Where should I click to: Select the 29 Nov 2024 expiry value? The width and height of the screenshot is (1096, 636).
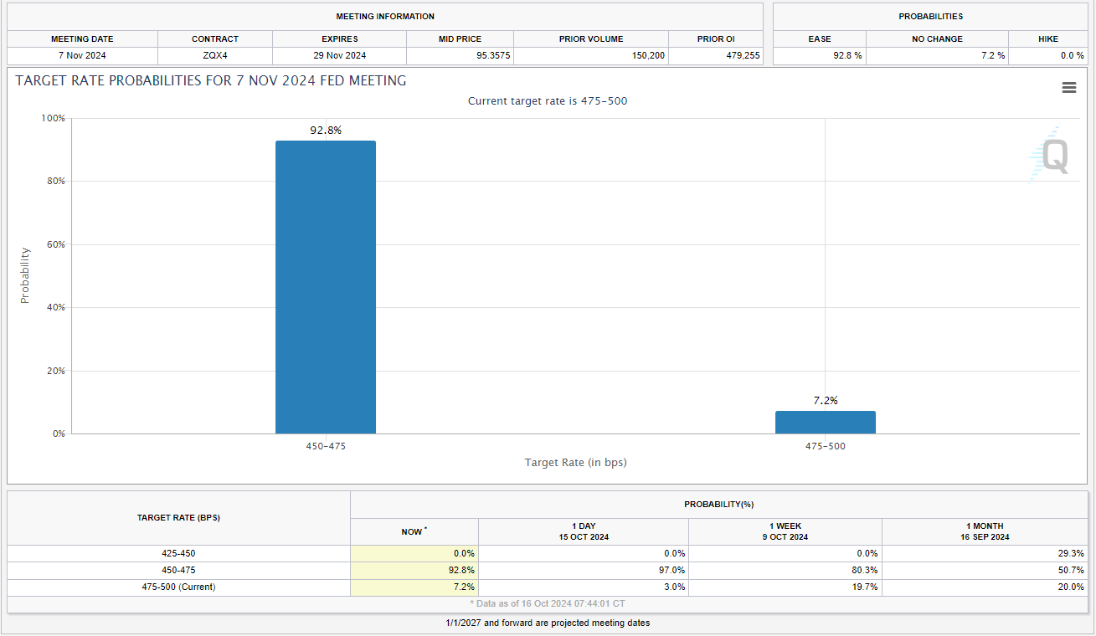(339, 56)
